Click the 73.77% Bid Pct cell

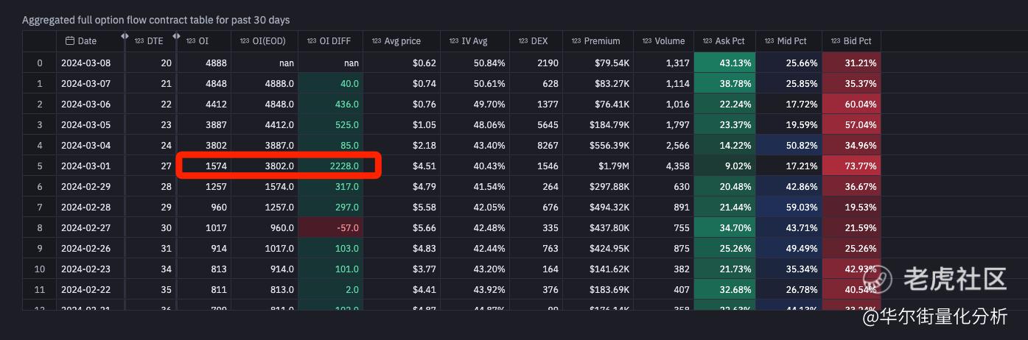851,166
